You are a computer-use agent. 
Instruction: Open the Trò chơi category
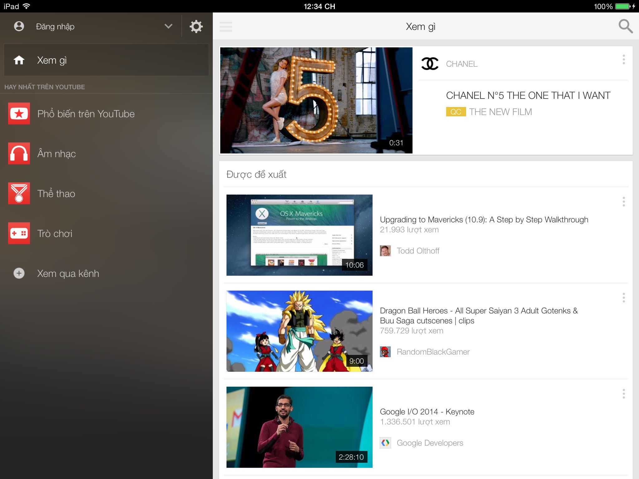tap(55, 234)
